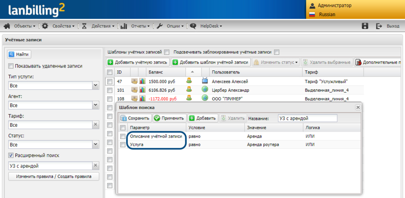Image resolution: width=405 pixels, height=198 pixels.
Task: Close the Шаблон поиска dialog
Action: tap(358, 108)
